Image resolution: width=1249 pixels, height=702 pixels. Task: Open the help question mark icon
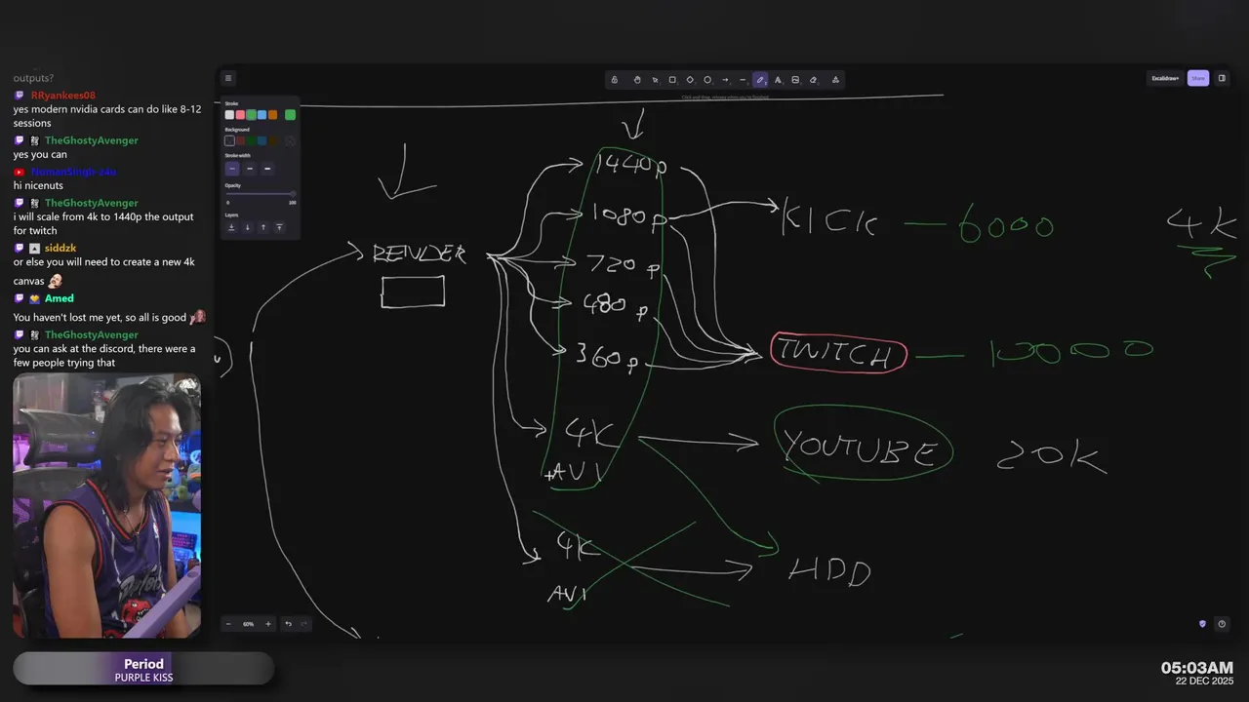(x=1222, y=624)
